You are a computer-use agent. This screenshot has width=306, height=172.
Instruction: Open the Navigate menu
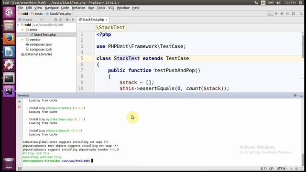coord(52,8)
